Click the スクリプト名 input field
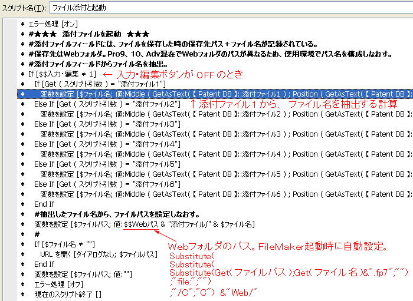The width and height of the screenshot is (413, 301). point(231,8)
